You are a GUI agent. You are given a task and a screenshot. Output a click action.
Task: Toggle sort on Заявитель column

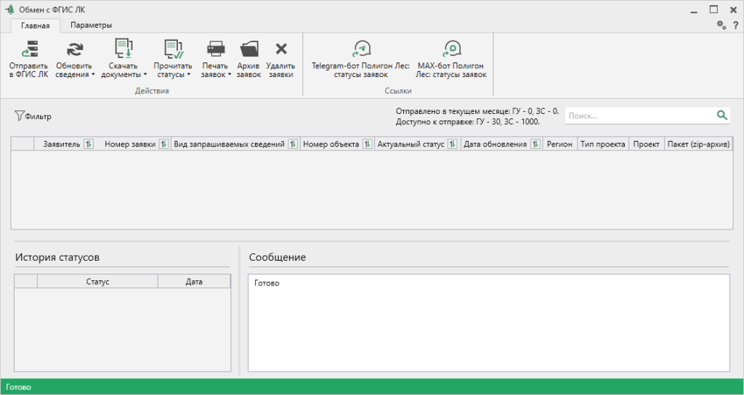(x=88, y=144)
